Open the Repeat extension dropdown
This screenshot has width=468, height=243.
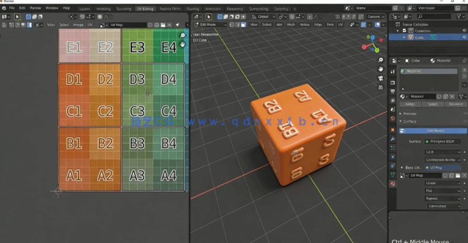click(443, 199)
